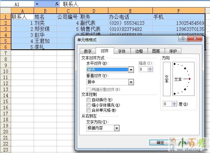Screen dimensions: 210x153
Task: Expand the 文字方向 text direction dropdown
Action: point(117,128)
